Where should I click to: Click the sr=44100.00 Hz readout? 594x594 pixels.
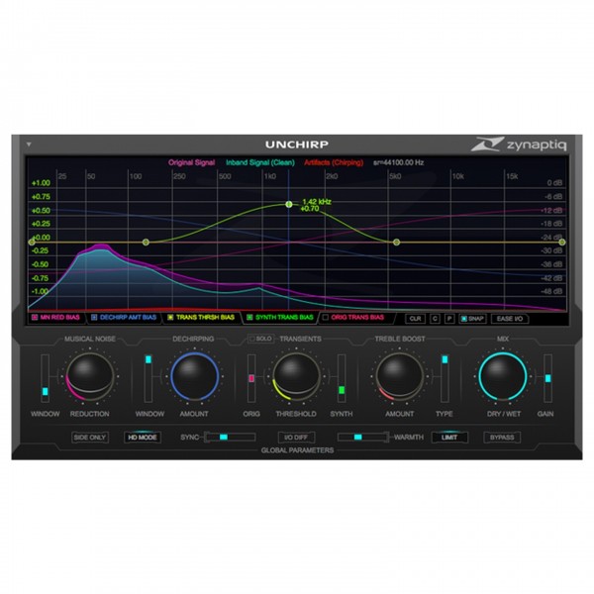coord(399,163)
